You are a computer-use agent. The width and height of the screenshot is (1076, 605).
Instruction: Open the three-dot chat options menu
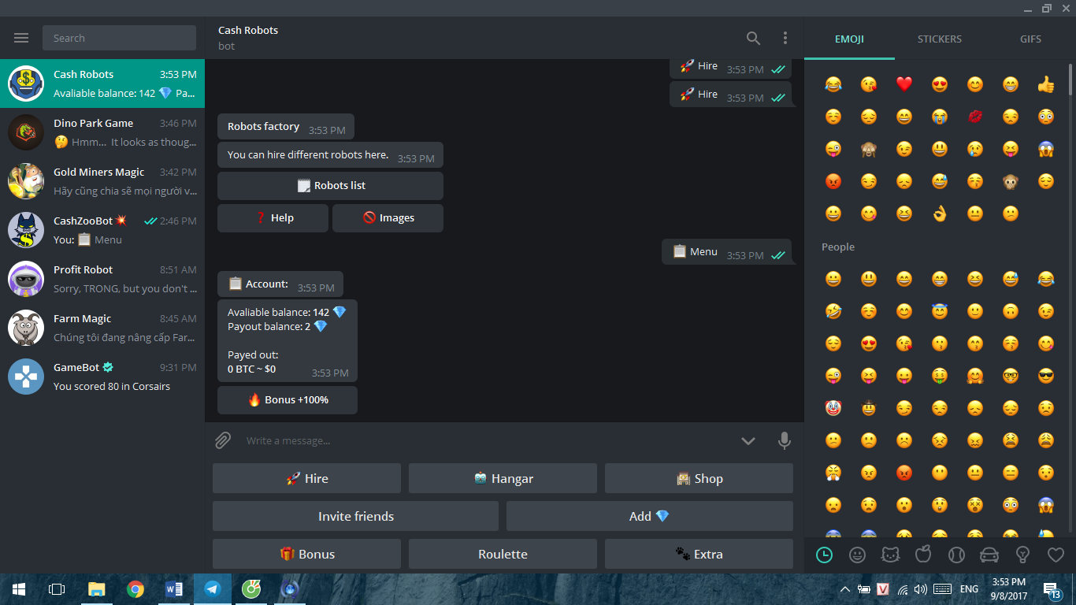tap(785, 38)
